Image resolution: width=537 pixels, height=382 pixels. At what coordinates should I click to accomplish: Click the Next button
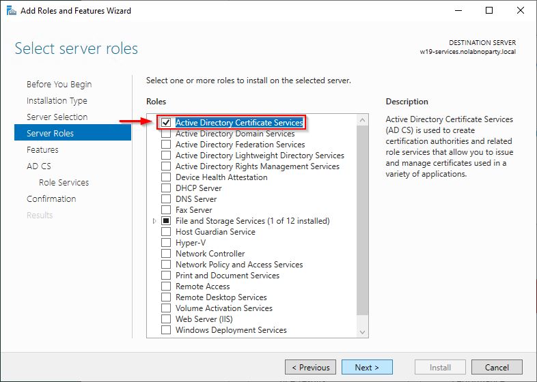(x=367, y=367)
